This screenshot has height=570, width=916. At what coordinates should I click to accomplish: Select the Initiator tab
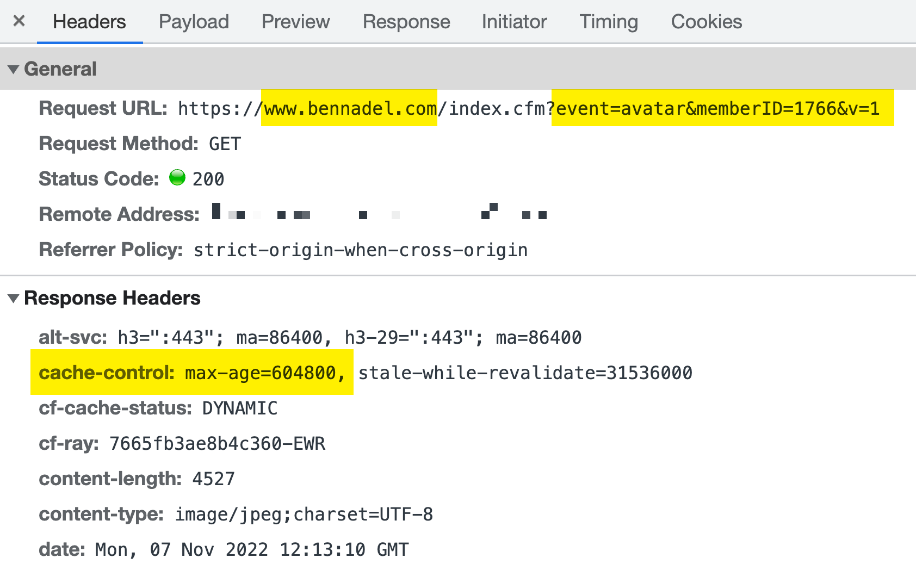coord(514,22)
